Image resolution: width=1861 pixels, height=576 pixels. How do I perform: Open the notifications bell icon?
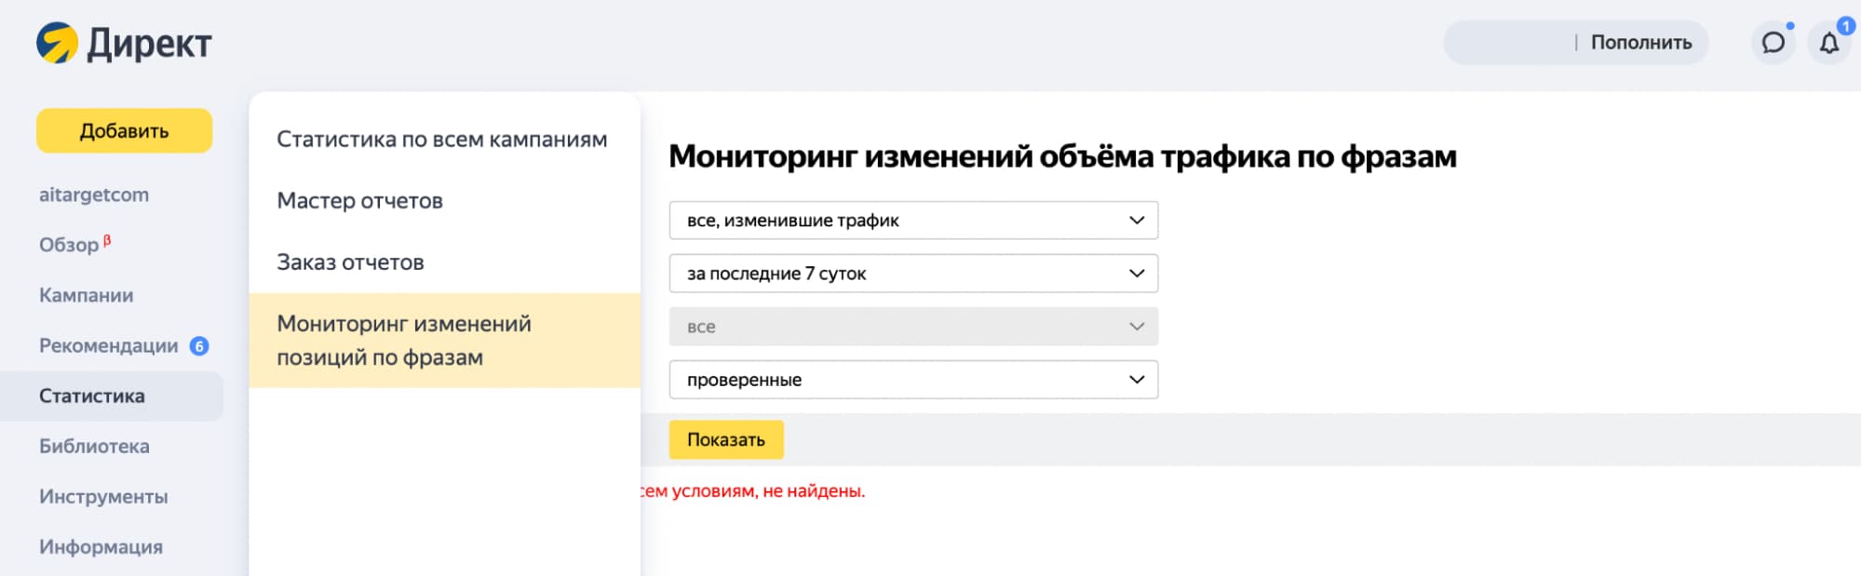click(x=1827, y=43)
